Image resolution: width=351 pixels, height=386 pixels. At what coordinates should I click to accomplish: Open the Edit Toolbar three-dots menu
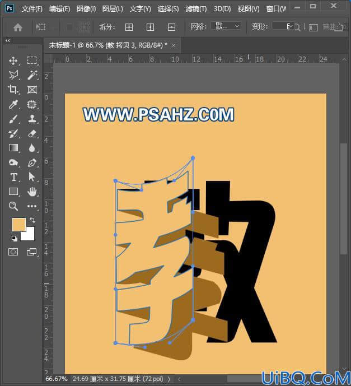[32, 206]
